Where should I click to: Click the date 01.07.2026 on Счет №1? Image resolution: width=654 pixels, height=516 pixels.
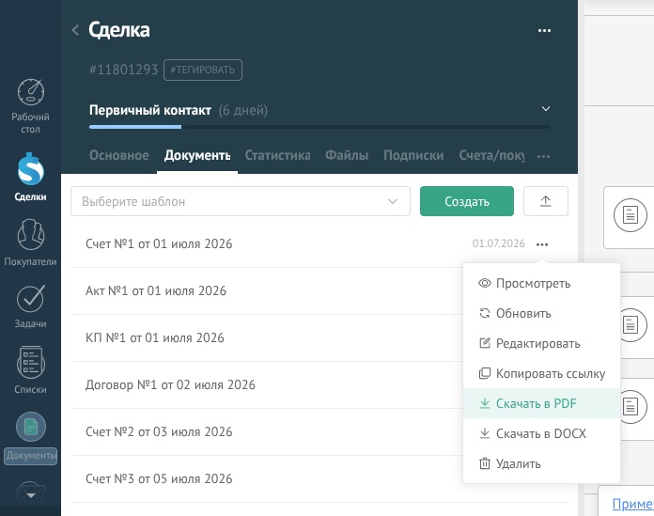tap(498, 243)
